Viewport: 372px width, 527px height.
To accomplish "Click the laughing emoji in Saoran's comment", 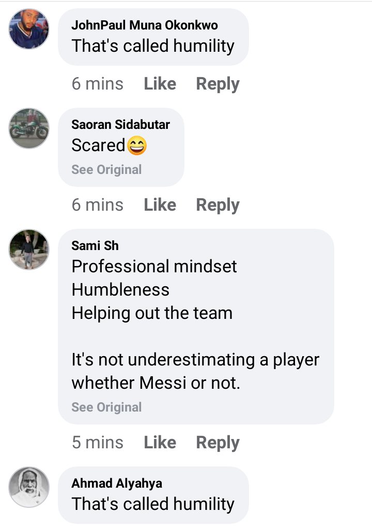I will tap(137, 145).
